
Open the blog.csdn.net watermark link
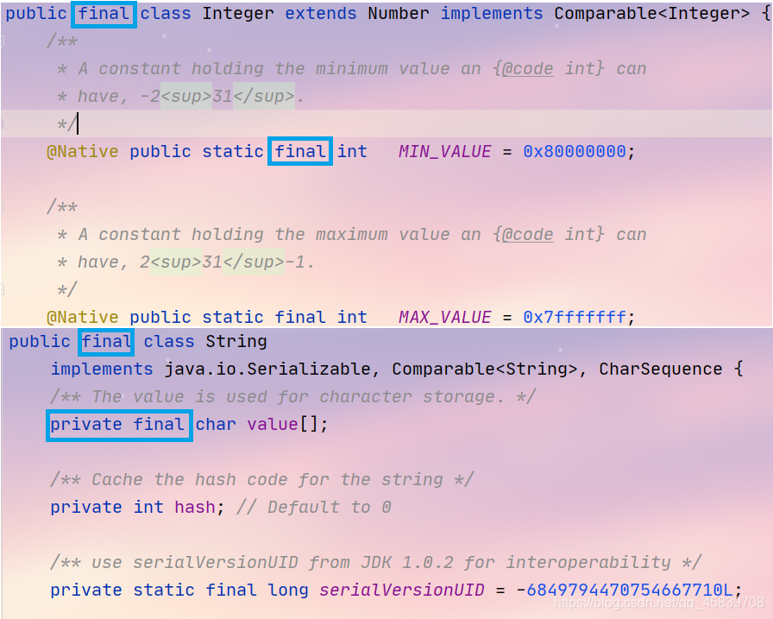point(658,603)
